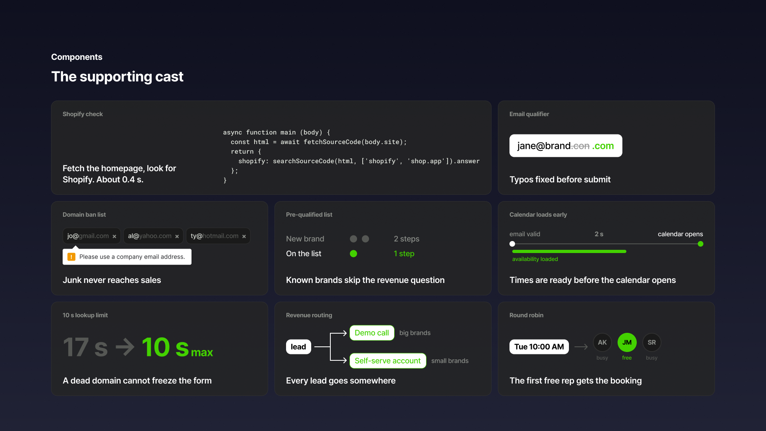Click the 'big brands' label

415,333
